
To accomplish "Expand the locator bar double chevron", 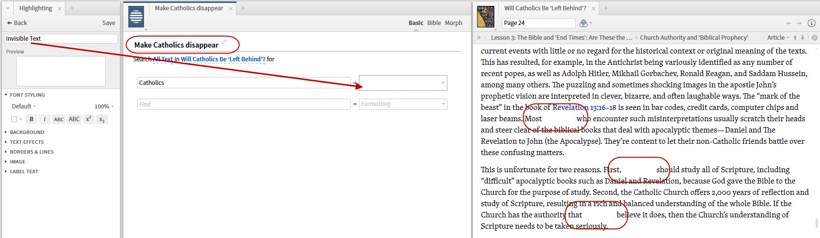I will click(x=479, y=37).
